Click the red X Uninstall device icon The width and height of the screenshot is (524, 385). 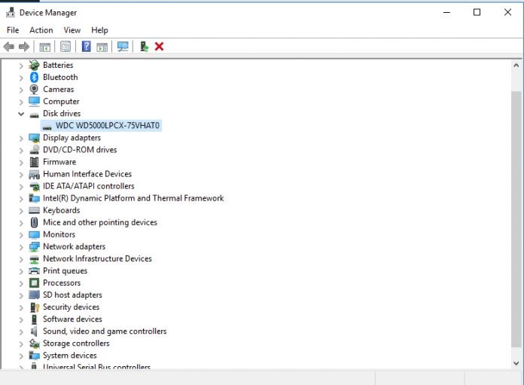click(159, 47)
